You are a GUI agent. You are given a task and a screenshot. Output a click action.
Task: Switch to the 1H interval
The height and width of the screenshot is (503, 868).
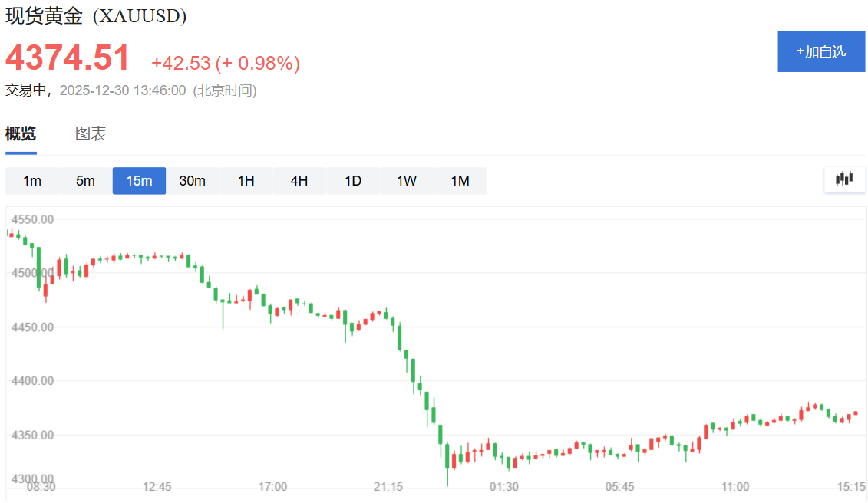[x=246, y=181]
